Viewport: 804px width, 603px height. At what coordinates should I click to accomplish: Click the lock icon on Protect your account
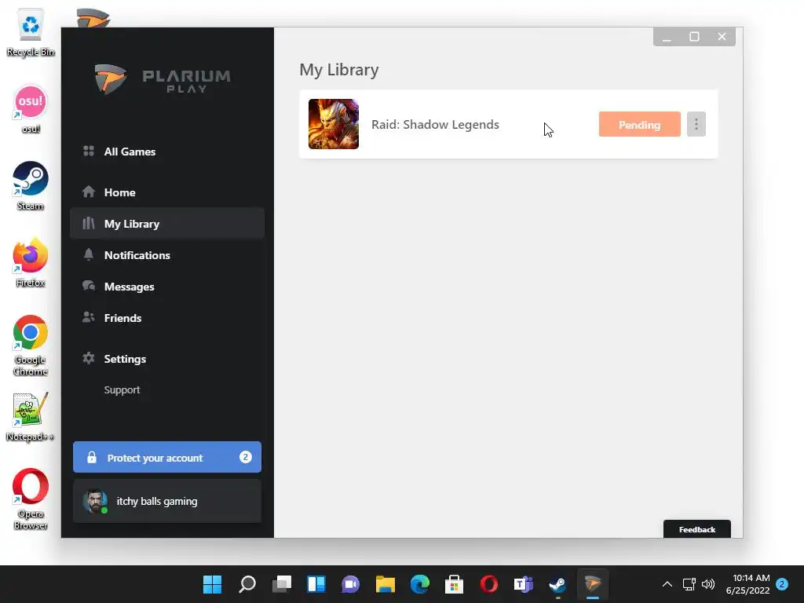pos(92,457)
